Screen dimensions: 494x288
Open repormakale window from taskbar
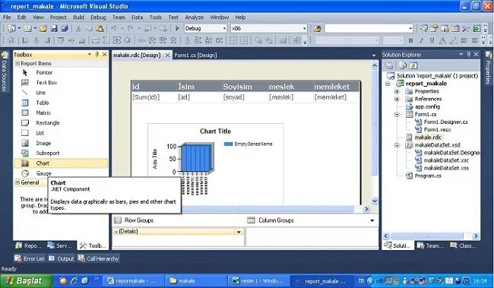132,280
